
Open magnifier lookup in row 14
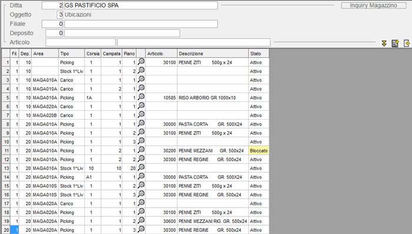point(141,176)
